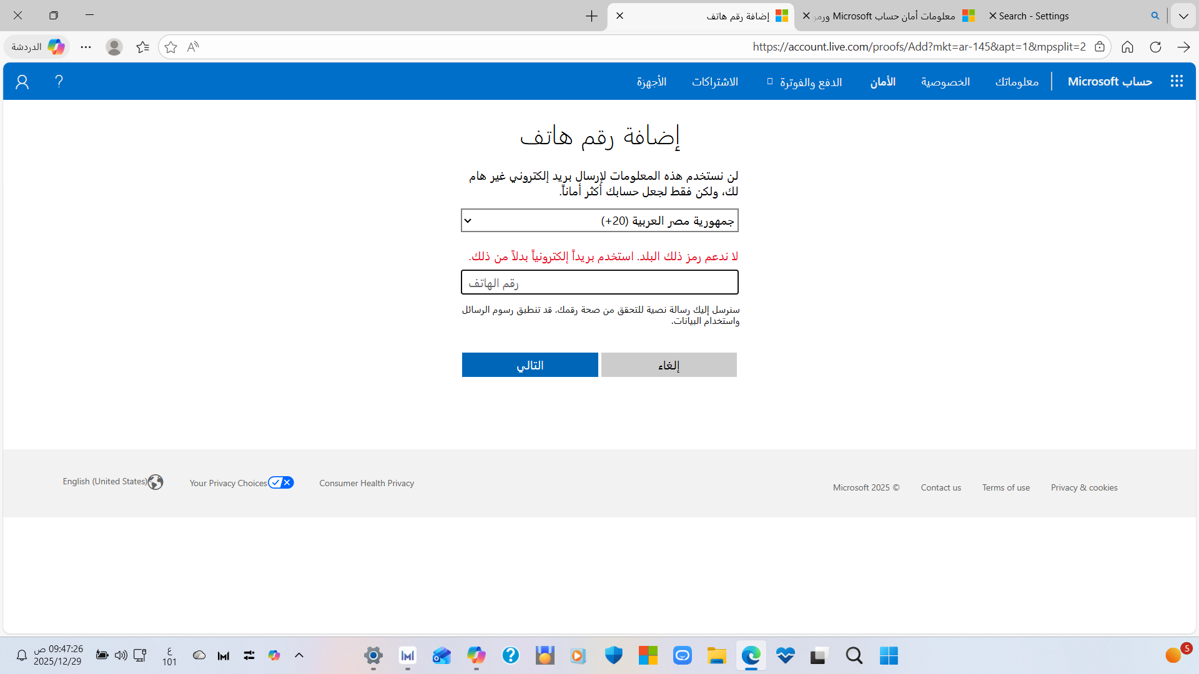Open the Microsoft apps launcher grid
1199x674 pixels.
click(1177, 81)
